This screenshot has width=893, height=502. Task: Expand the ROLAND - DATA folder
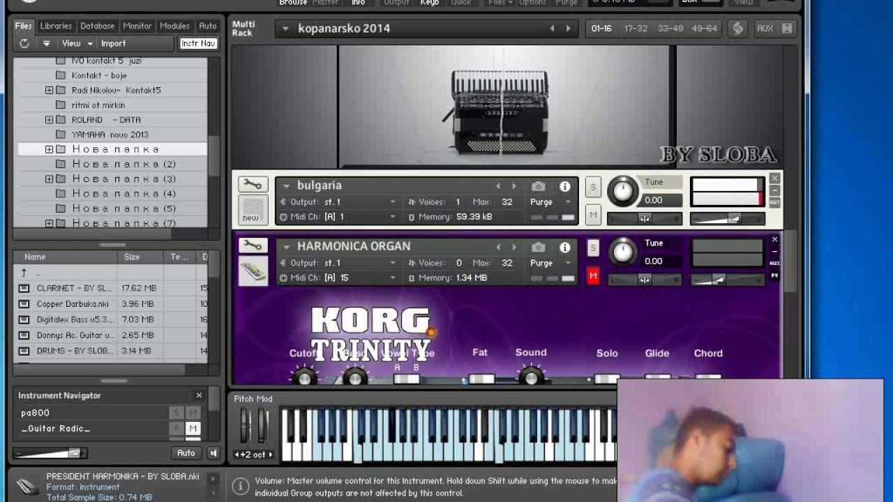[x=49, y=120]
